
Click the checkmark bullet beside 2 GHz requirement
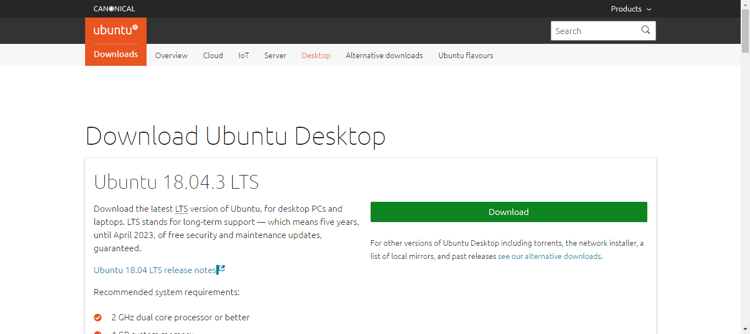click(98, 318)
